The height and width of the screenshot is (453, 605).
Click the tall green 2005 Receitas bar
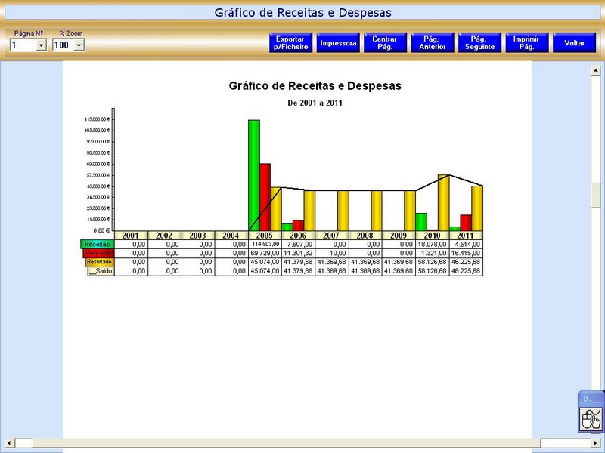253,174
